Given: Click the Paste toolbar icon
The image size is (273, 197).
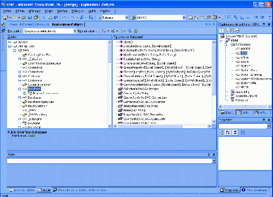Looking at the screenshot, I should [56, 18].
